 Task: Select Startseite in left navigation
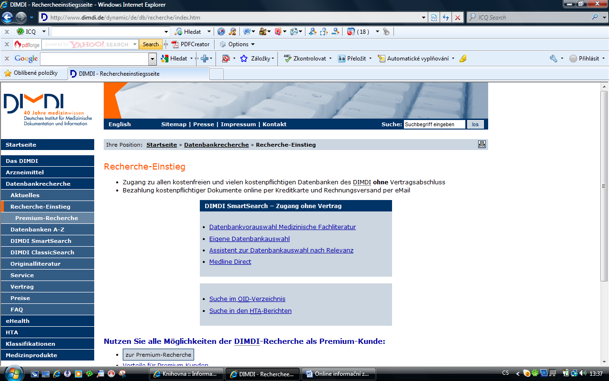(x=48, y=145)
